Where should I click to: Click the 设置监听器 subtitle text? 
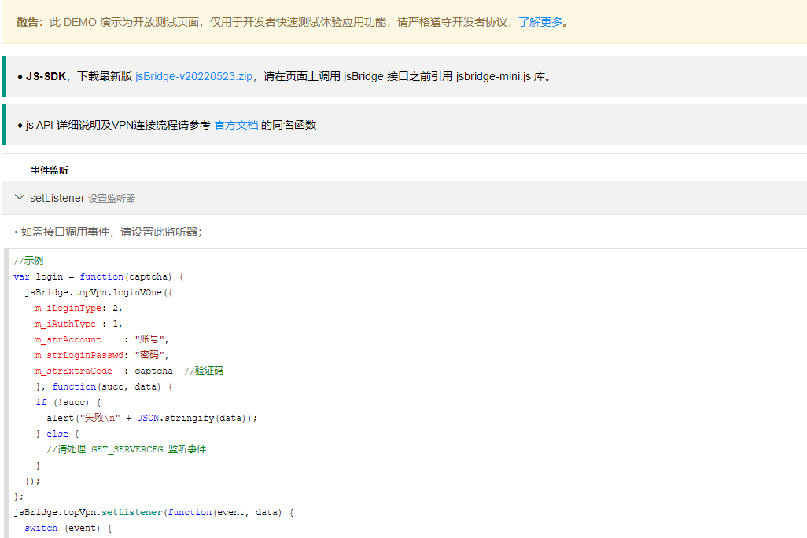click(112, 199)
